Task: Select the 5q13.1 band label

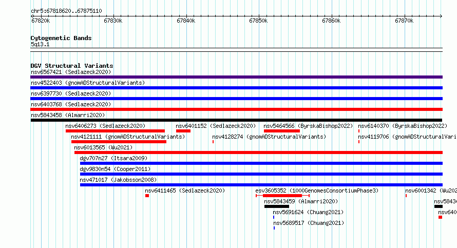Action: coord(40,44)
